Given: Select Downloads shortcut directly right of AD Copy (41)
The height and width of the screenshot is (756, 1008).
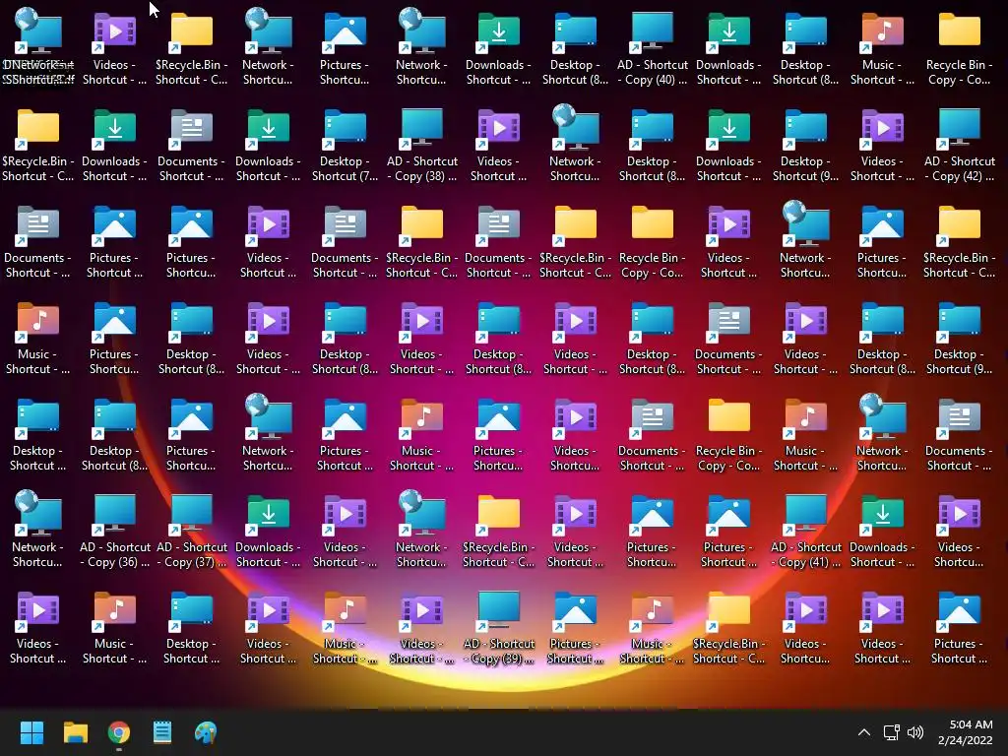Looking at the screenshot, I should pyautogui.click(x=882, y=531).
